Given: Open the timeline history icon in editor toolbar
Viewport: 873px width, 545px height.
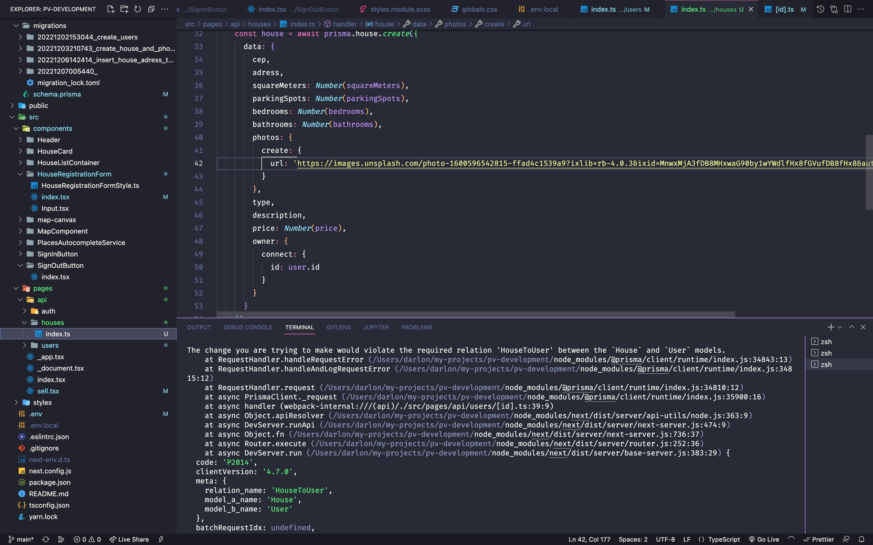Looking at the screenshot, I should [820, 9].
